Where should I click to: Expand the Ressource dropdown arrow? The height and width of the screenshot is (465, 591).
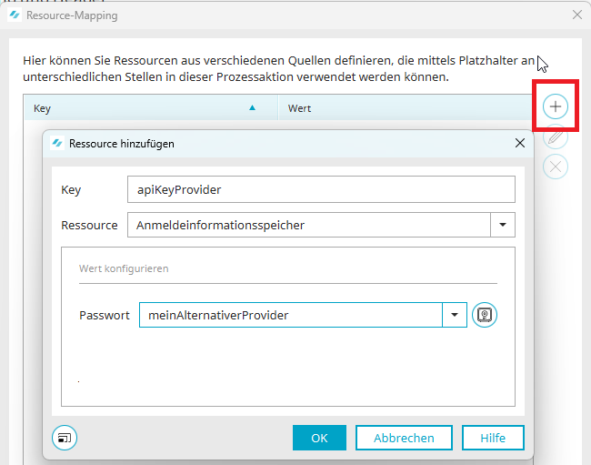click(503, 225)
